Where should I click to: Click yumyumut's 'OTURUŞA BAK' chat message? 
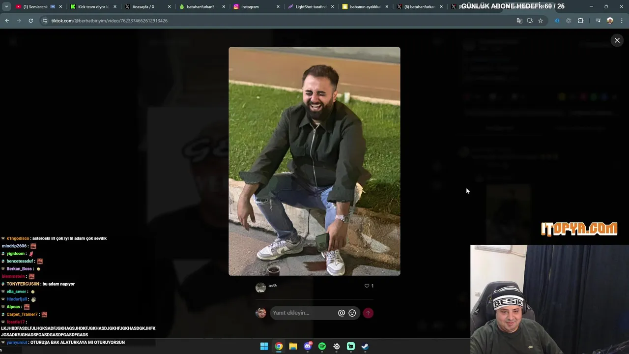click(x=77, y=342)
